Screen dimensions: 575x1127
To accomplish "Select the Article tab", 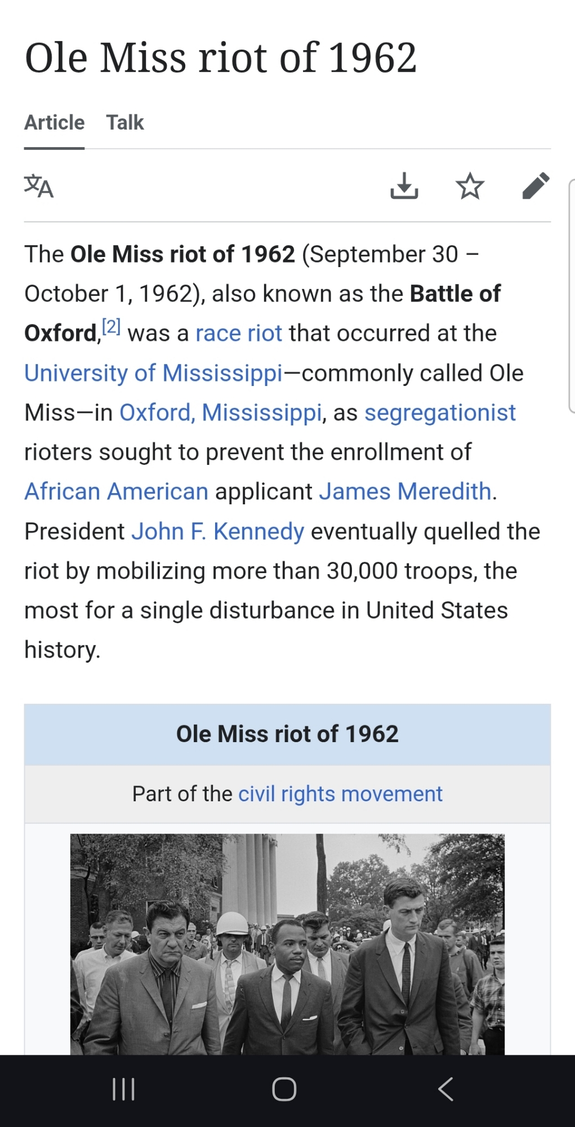I will coord(55,123).
